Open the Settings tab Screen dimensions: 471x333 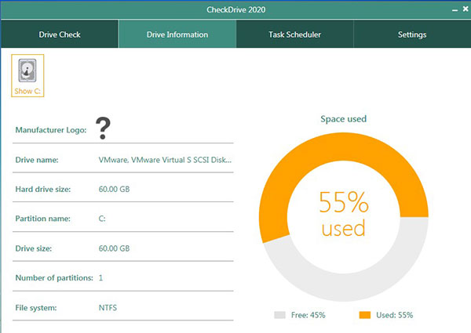(412, 34)
